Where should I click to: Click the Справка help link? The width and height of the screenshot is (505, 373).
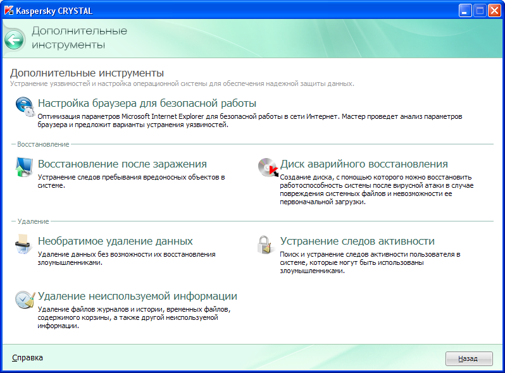tap(27, 358)
